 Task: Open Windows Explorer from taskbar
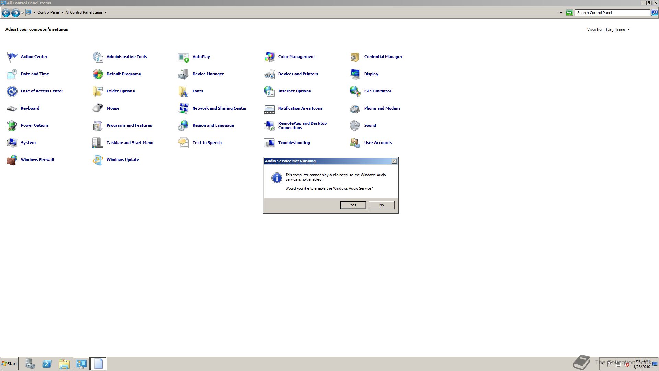click(64, 364)
